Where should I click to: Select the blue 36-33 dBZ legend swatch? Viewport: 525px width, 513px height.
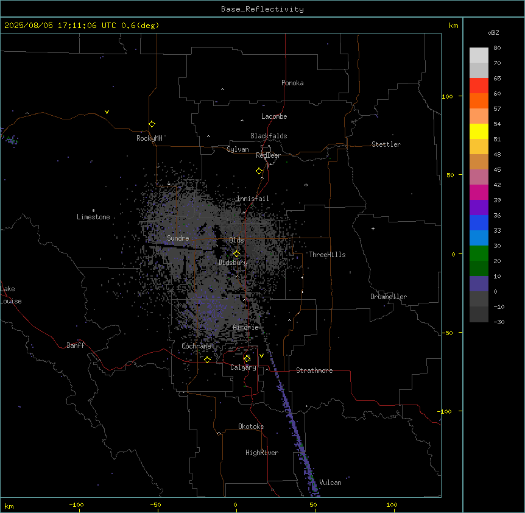coord(479,222)
